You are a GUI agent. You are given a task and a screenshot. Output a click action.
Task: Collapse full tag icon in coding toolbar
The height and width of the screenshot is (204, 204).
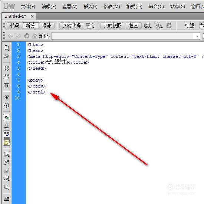[7, 69]
